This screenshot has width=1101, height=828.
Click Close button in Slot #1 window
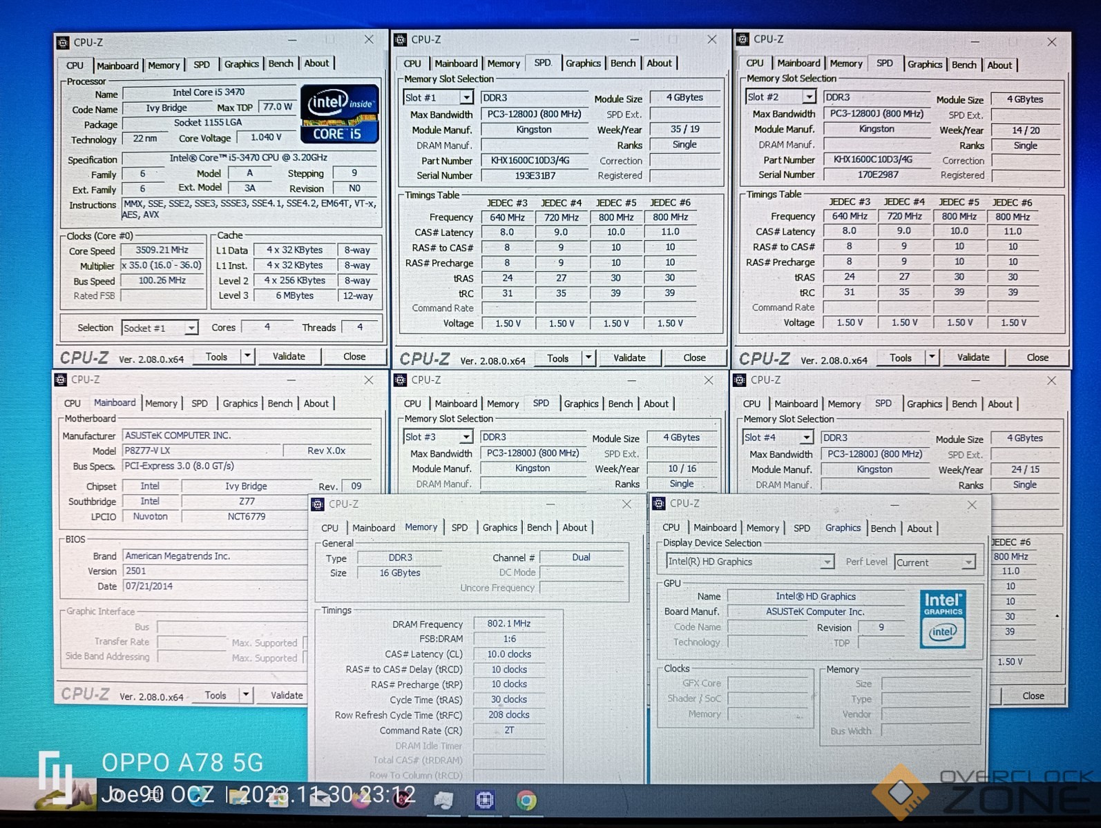pyautogui.click(x=694, y=357)
